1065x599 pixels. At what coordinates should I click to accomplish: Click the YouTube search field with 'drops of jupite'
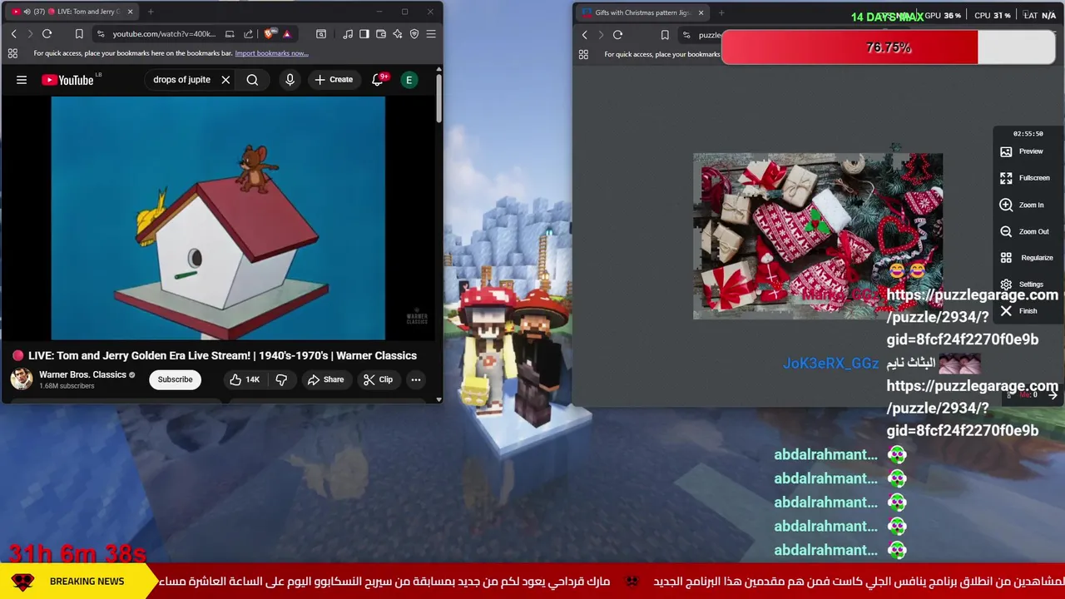click(181, 80)
